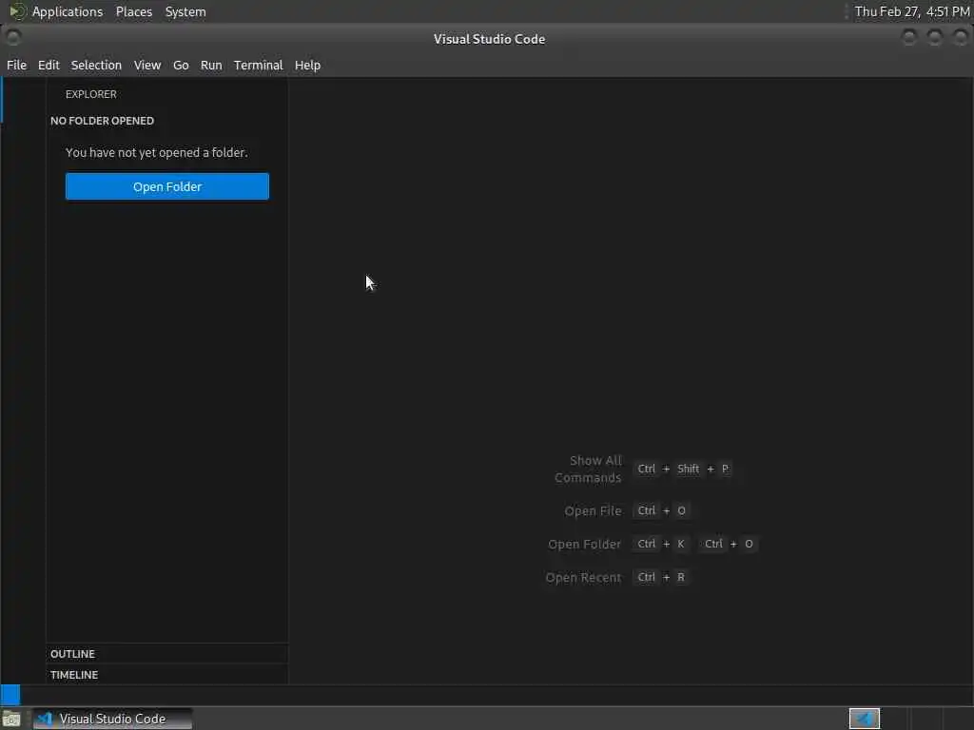Open the View menu

coord(147,66)
